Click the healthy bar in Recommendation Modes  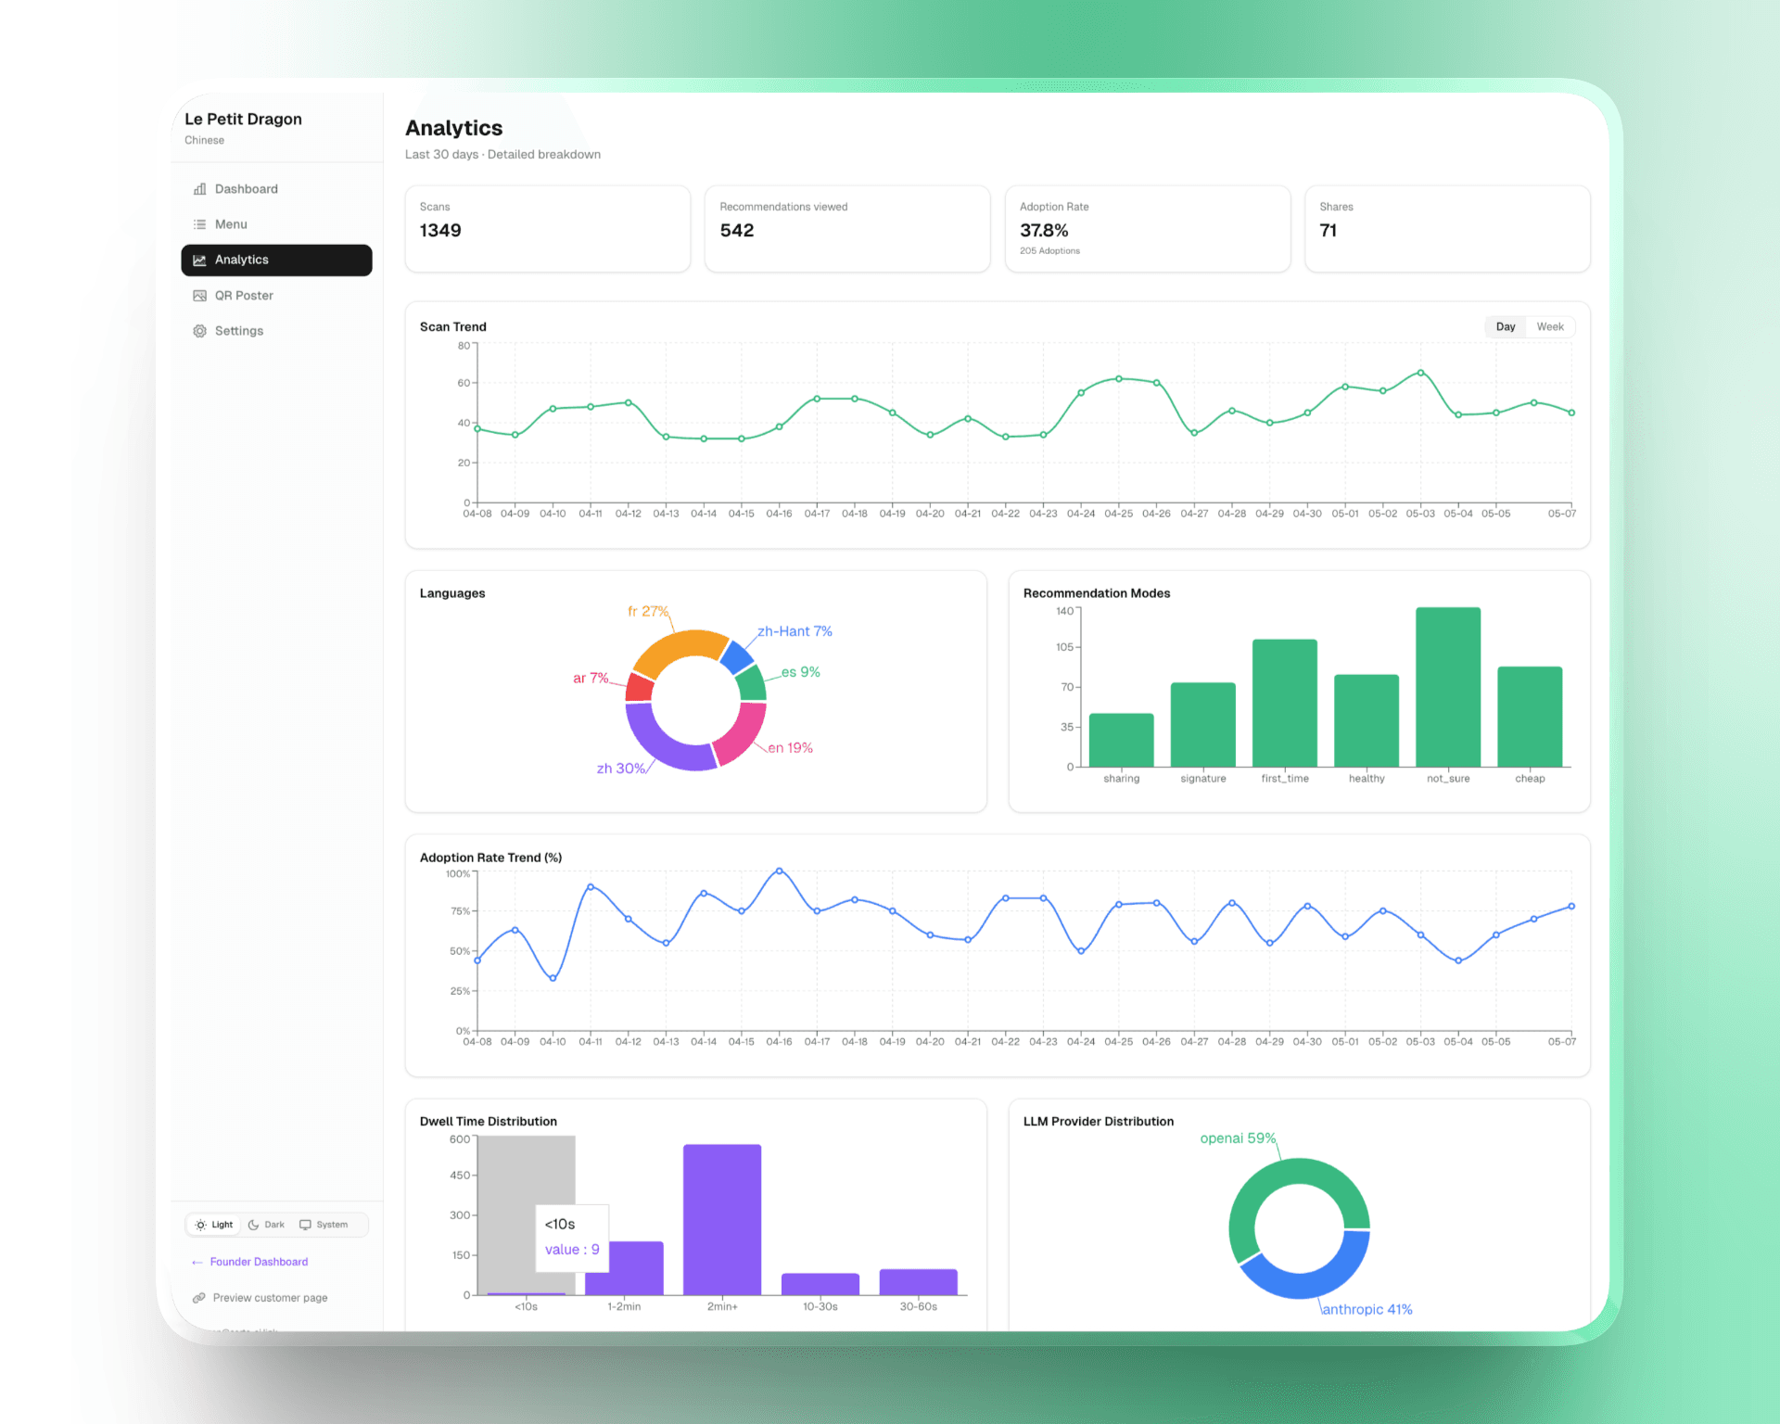[1367, 720]
